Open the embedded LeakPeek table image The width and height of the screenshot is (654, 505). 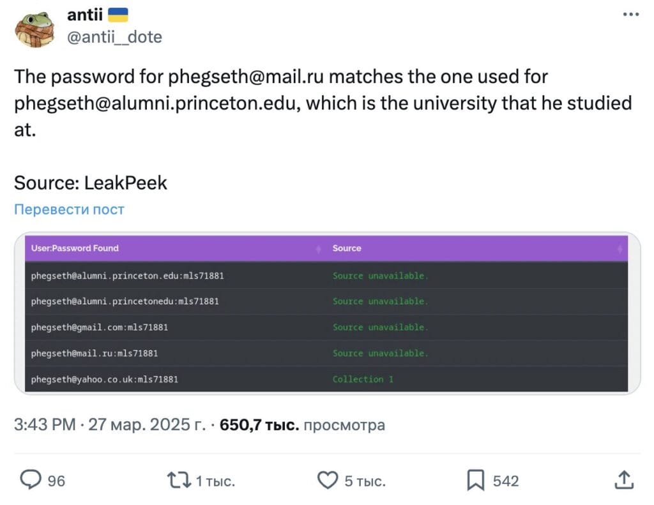point(327,313)
